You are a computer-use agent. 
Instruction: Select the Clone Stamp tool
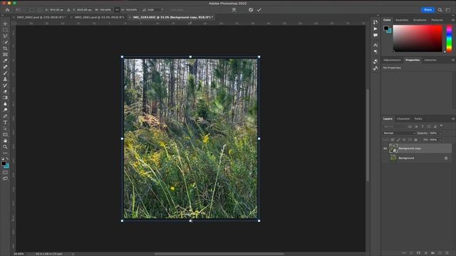pyautogui.click(x=5, y=79)
